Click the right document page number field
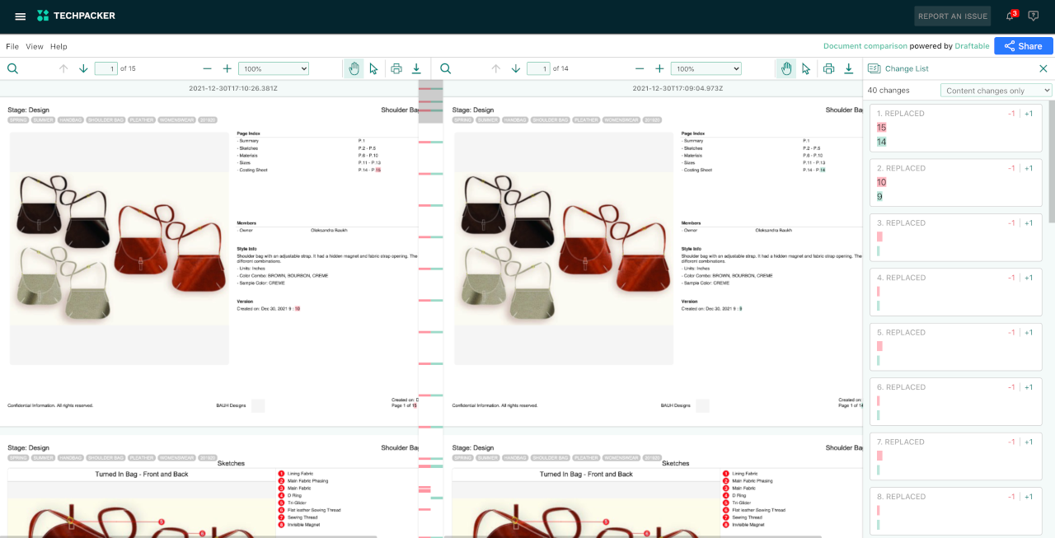The image size is (1055, 538). point(538,68)
